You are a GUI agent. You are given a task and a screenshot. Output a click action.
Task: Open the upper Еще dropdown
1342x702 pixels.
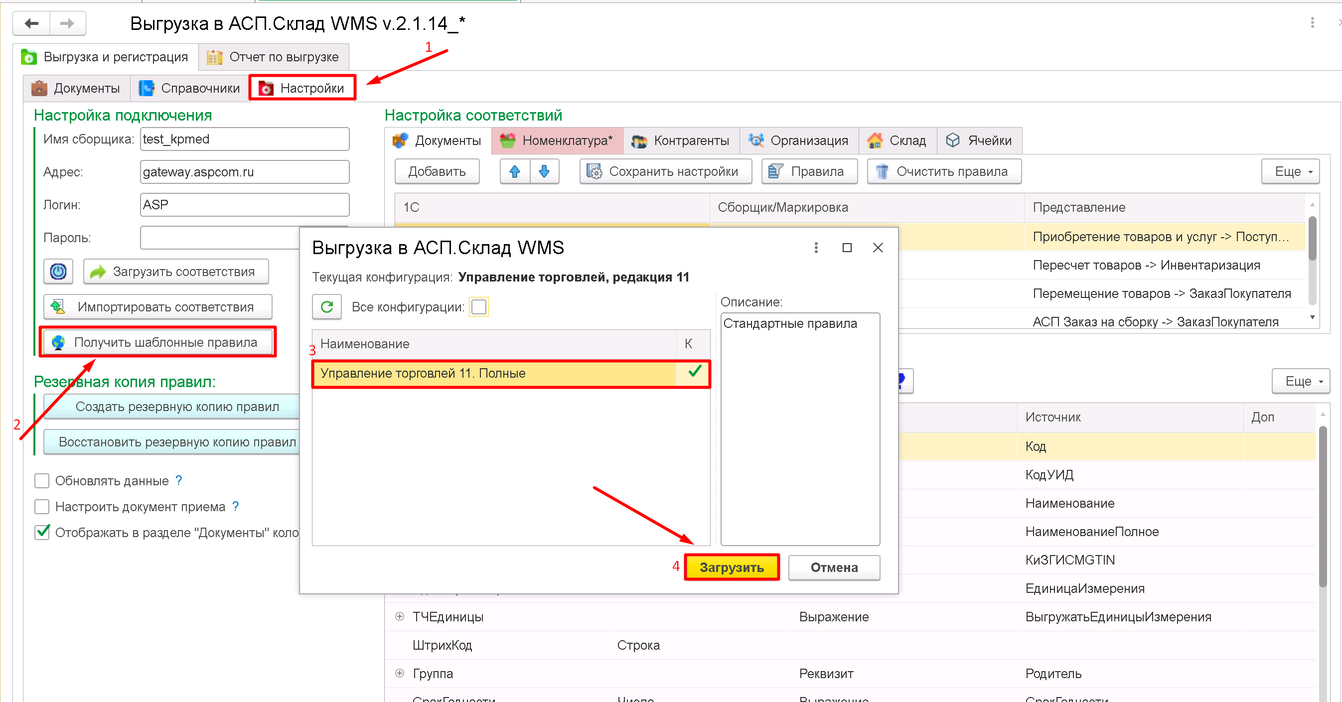tap(1290, 171)
